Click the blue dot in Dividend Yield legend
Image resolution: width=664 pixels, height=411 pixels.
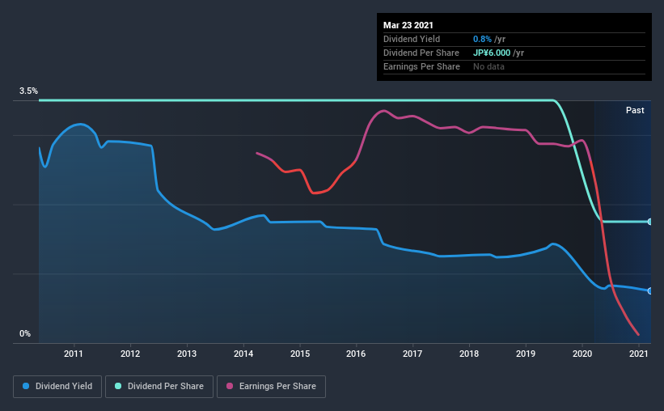tap(26, 386)
